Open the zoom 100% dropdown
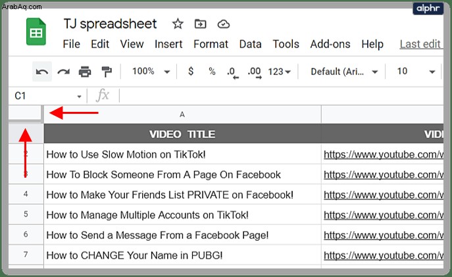Screen dimensions: 452x277 coord(151,71)
